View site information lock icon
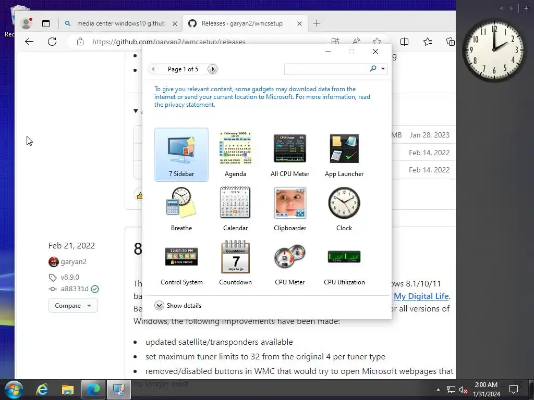 coord(80,42)
